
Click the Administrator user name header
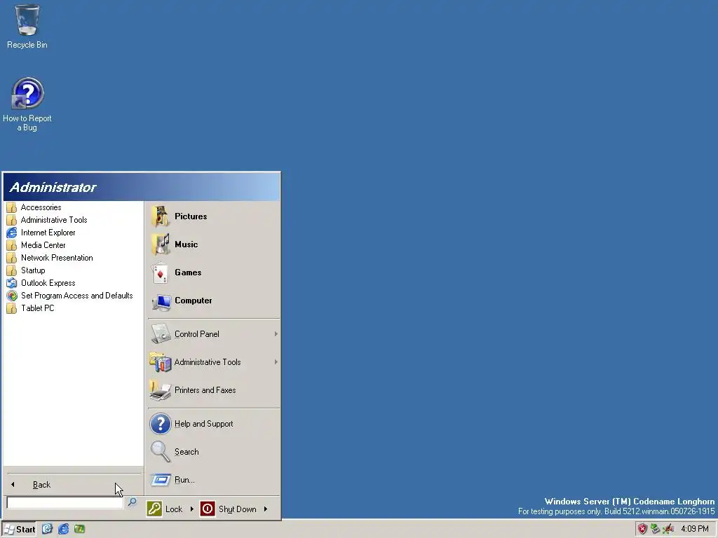pos(53,187)
